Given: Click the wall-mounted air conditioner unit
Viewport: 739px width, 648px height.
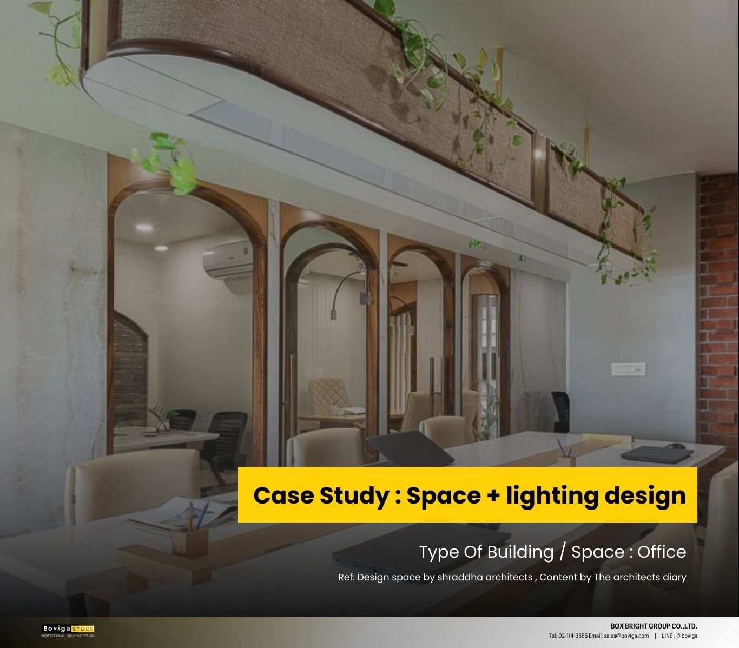Looking at the screenshot, I should click(228, 260).
